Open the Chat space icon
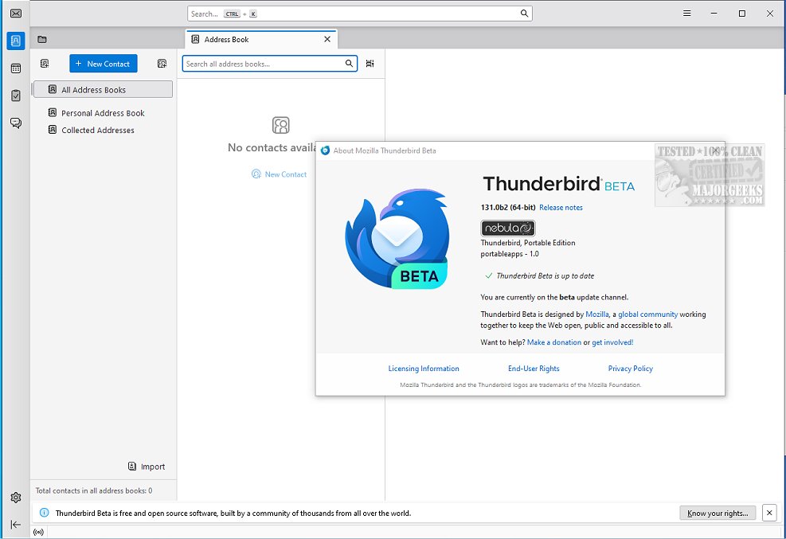Screen dimensions: 786x539 pos(16,123)
